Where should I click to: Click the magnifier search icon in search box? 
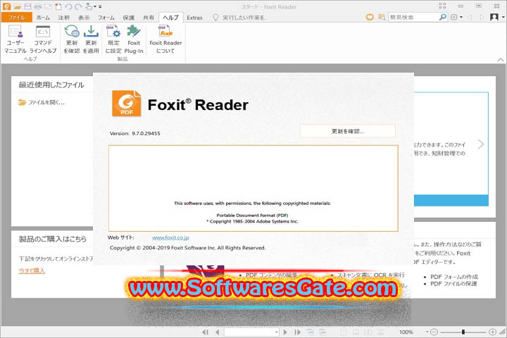pos(443,17)
